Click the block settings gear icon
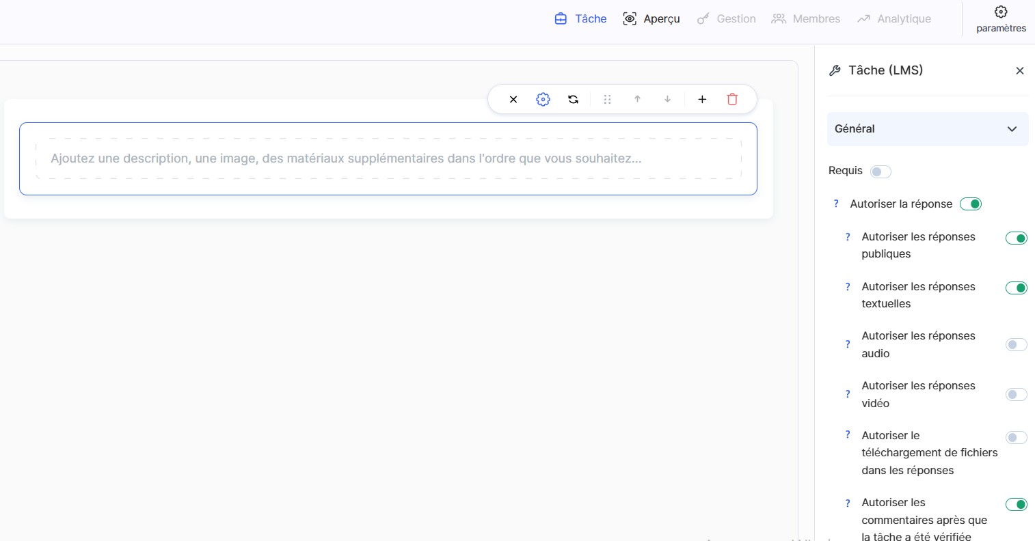This screenshot has width=1035, height=541. coord(543,99)
